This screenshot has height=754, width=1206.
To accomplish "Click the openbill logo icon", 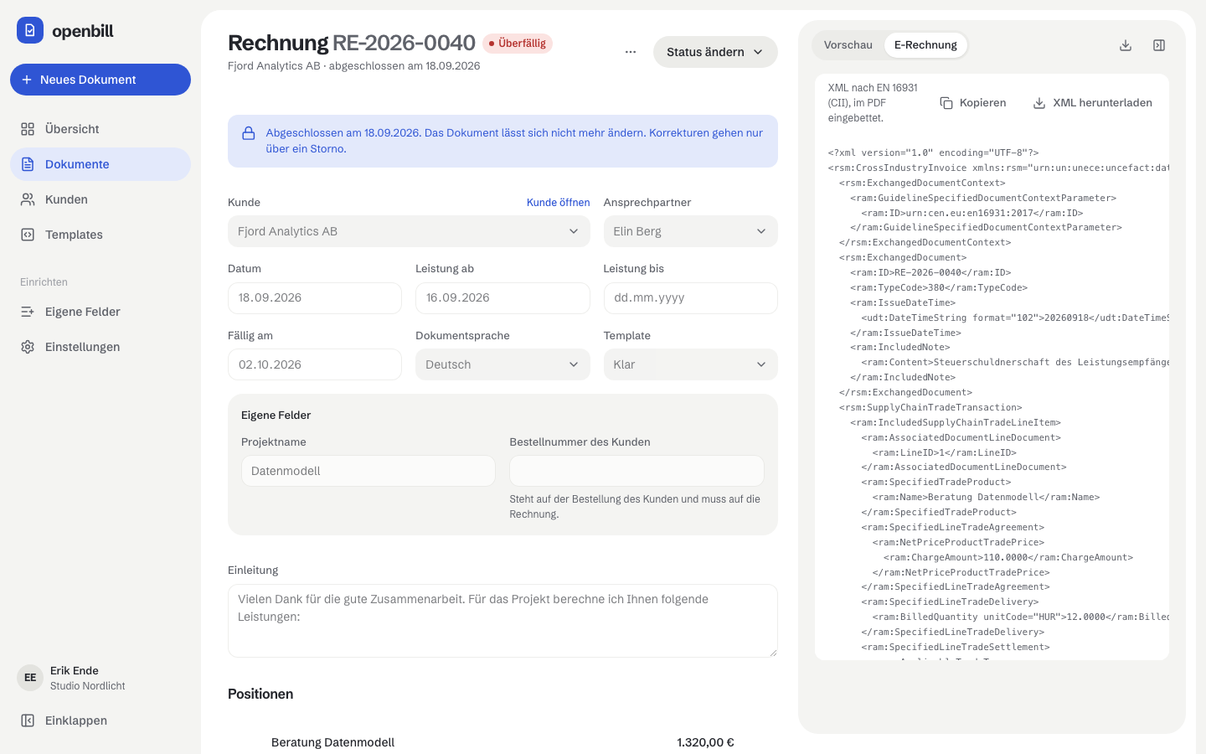I will 30,30.
